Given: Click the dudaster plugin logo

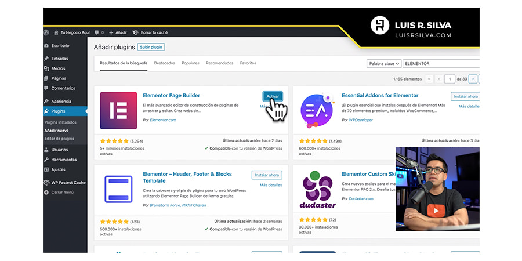Looking at the screenshot, I should 317,189.
